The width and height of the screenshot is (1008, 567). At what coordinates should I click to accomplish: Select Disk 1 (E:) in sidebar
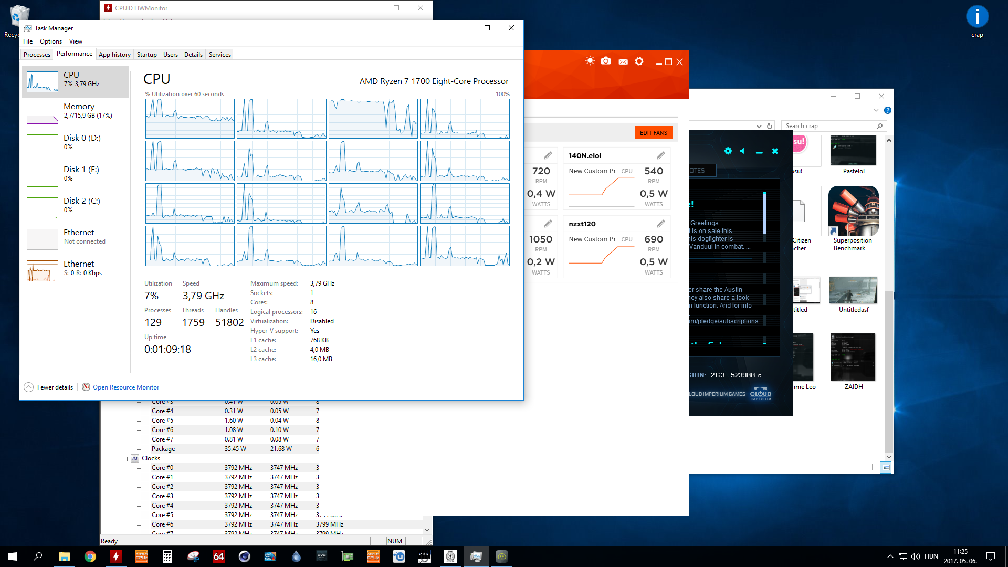coord(75,176)
